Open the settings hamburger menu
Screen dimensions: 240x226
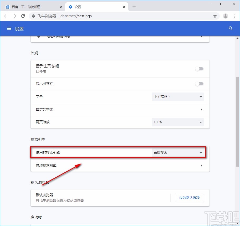point(9,29)
